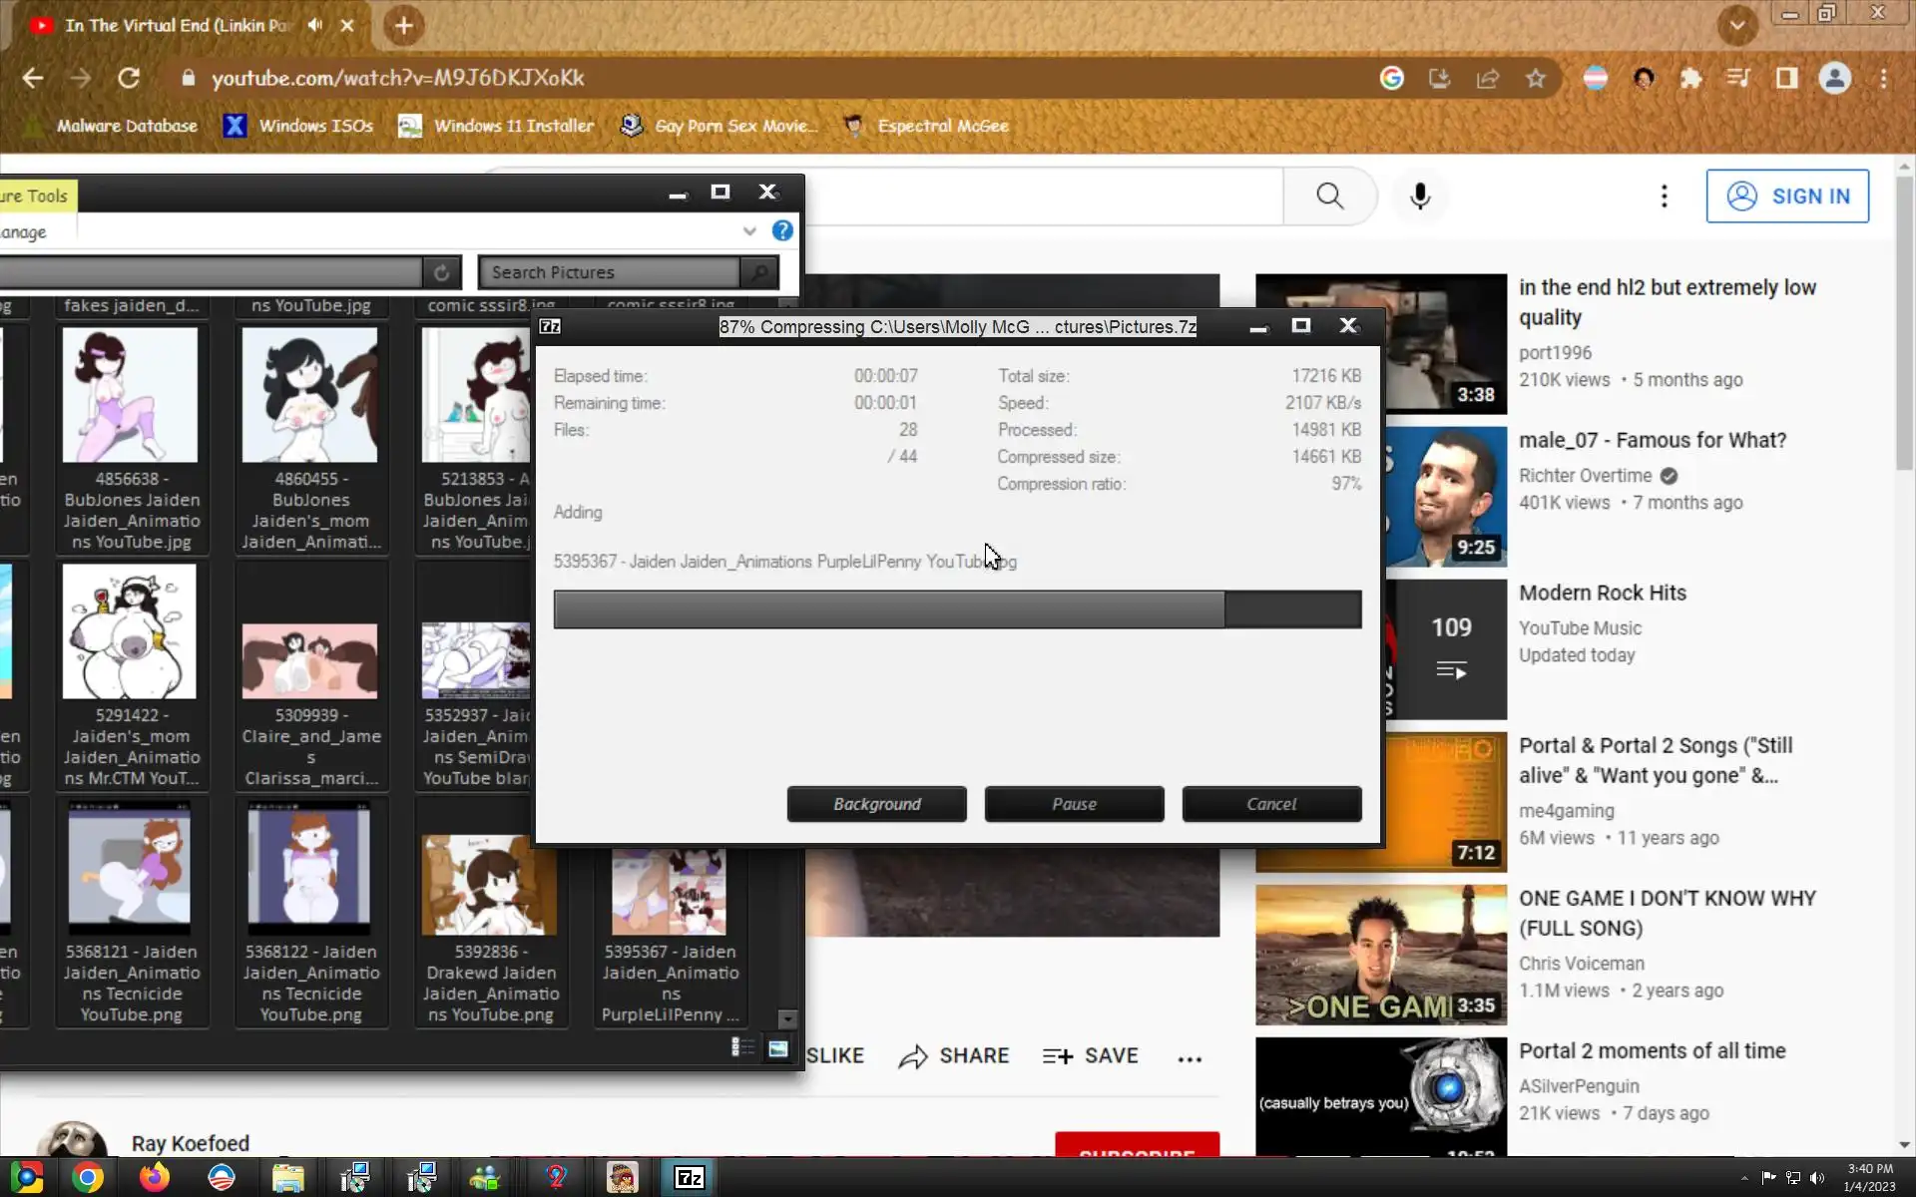
Task: Open Chrome tab search dropdown arrow
Action: coord(1736,25)
